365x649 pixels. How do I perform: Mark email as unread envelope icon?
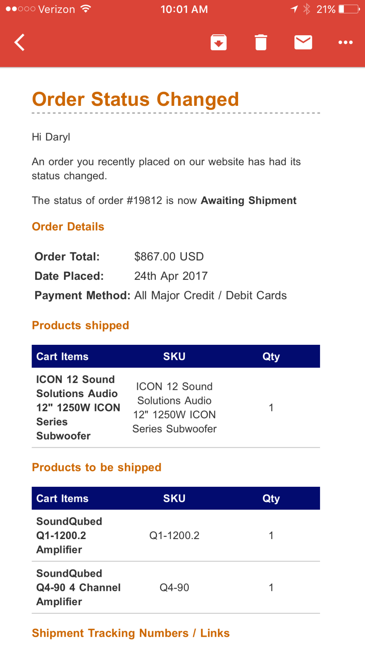click(303, 42)
